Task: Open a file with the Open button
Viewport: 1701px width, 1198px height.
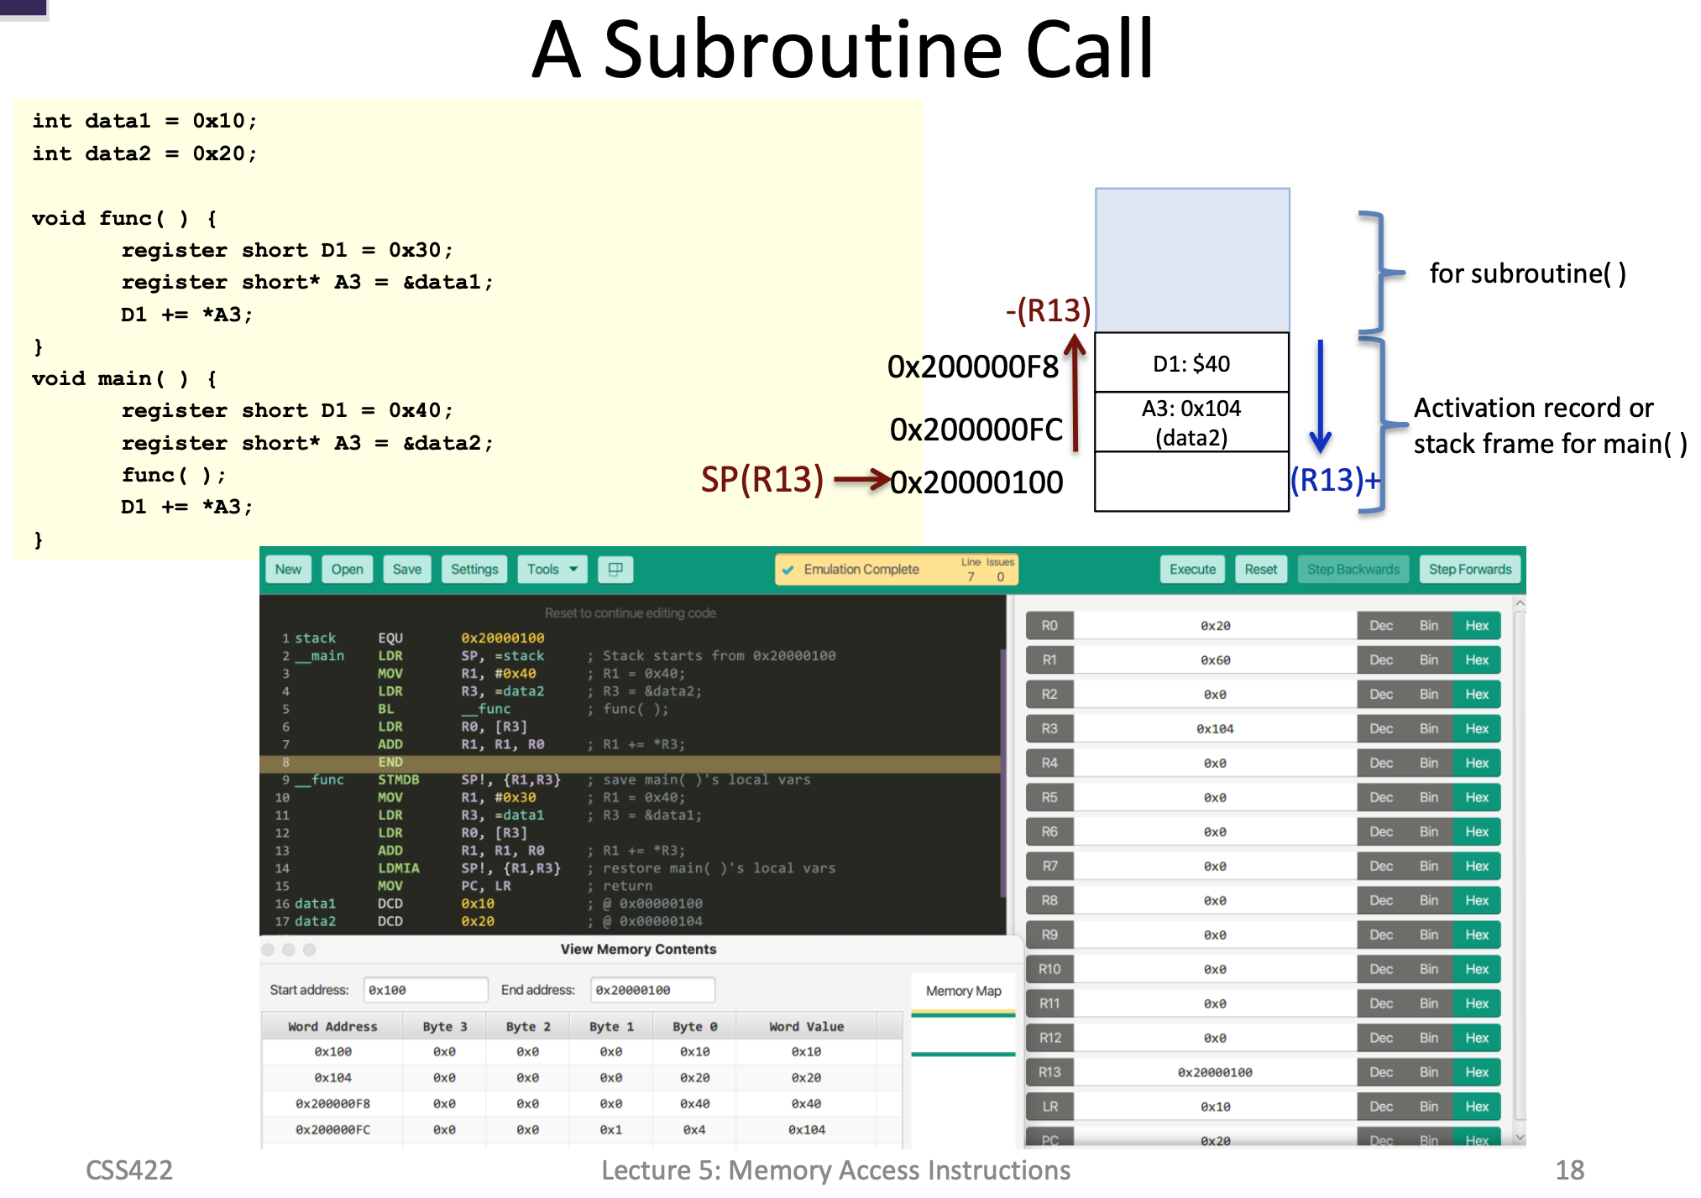Action: (x=347, y=569)
